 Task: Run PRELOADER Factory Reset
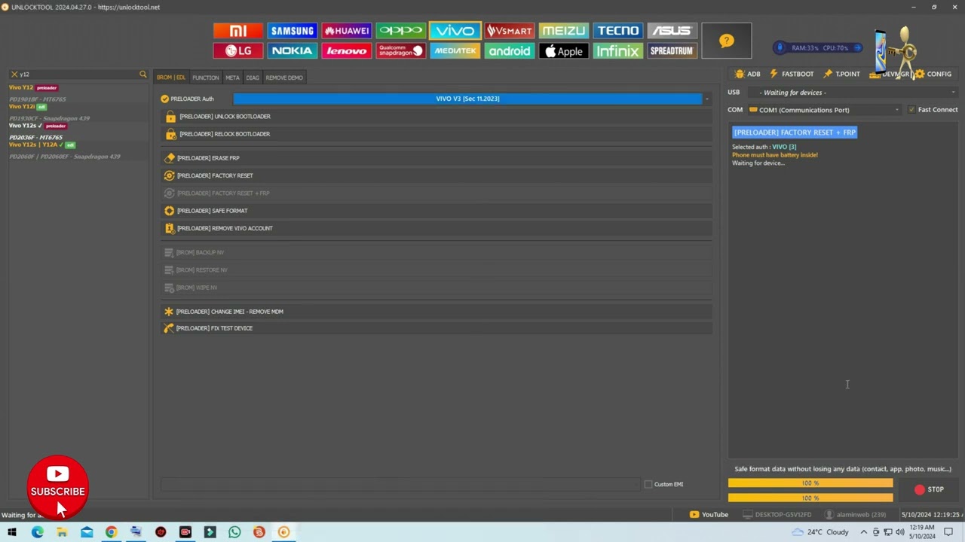point(437,175)
